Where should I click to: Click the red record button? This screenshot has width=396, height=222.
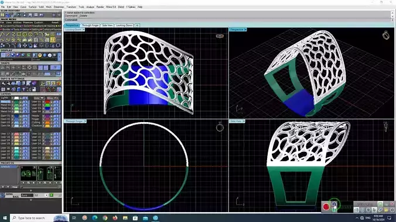point(326,207)
